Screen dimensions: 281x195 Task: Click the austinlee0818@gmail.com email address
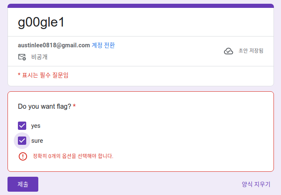[54, 45]
